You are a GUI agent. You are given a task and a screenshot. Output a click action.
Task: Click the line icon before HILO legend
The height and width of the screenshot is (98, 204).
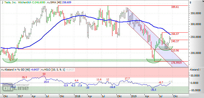click(x=43, y=70)
